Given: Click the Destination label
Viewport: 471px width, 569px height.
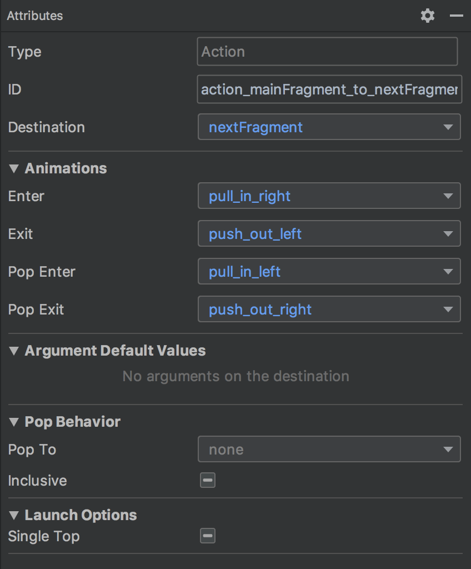Looking at the screenshot, I should pos(47,127).
